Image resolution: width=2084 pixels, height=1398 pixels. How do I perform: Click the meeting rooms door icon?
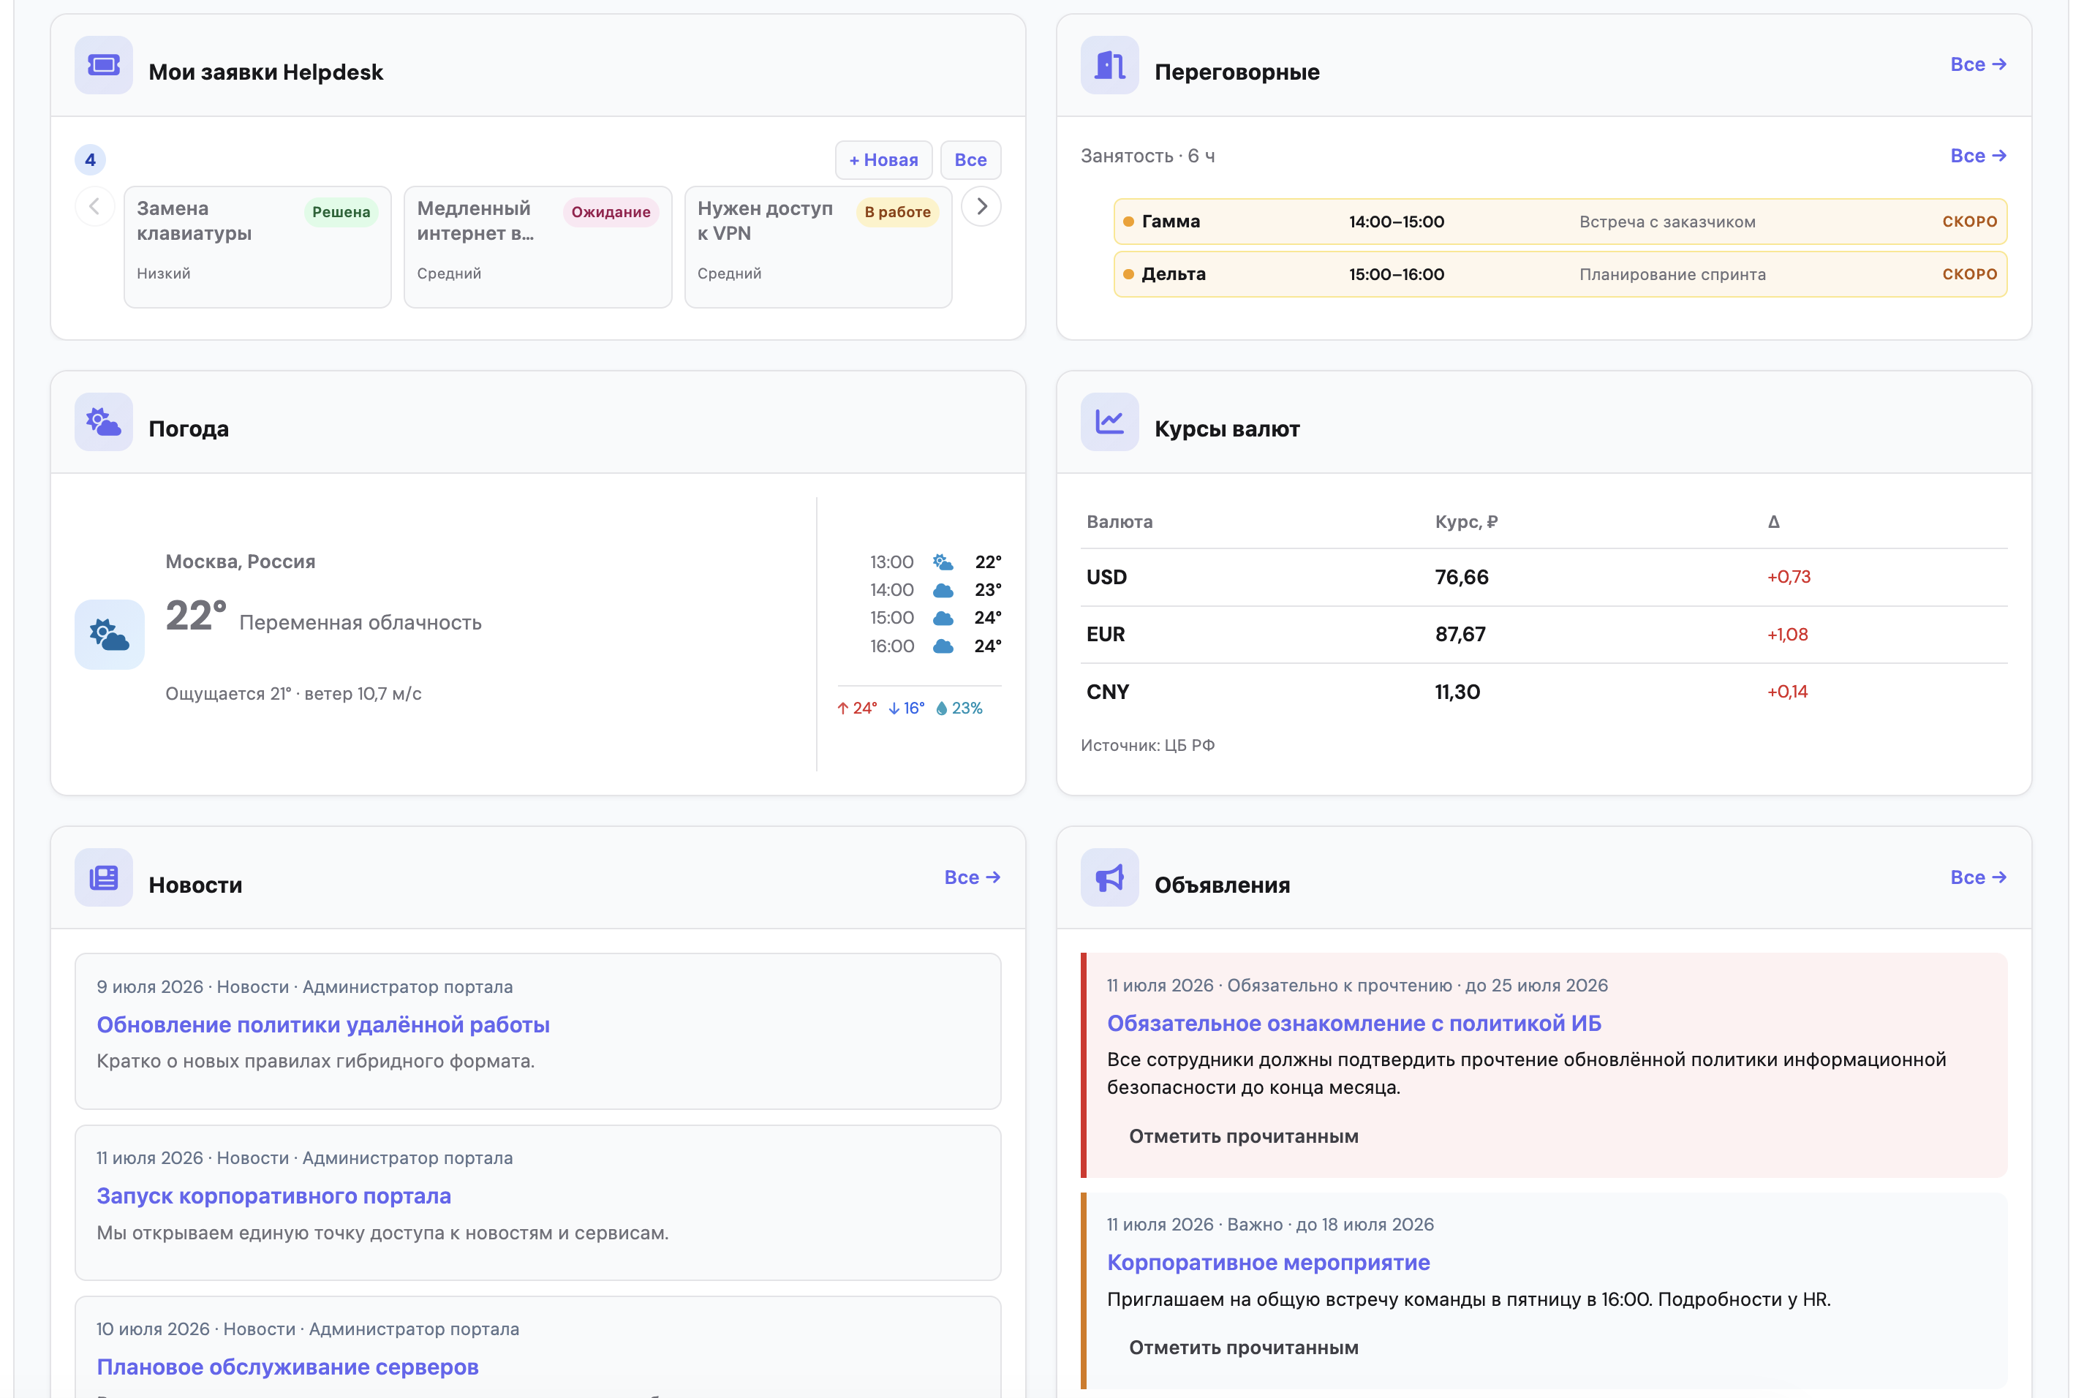coord(1109,65)
